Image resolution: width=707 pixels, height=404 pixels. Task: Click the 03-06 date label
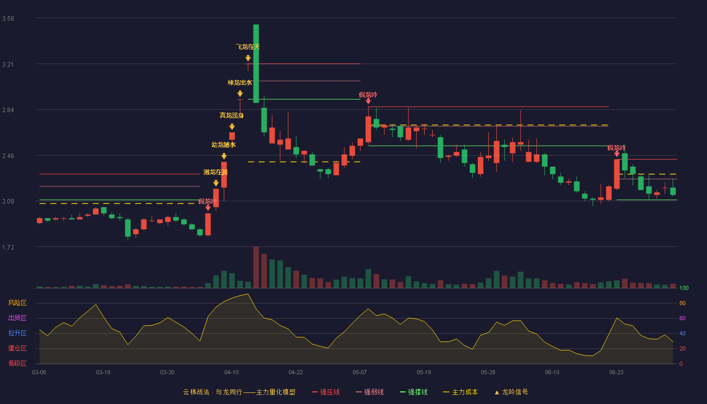(39, 372)
